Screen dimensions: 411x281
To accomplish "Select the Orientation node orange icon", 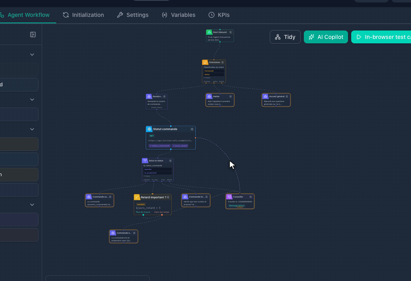I will (205, 62).
